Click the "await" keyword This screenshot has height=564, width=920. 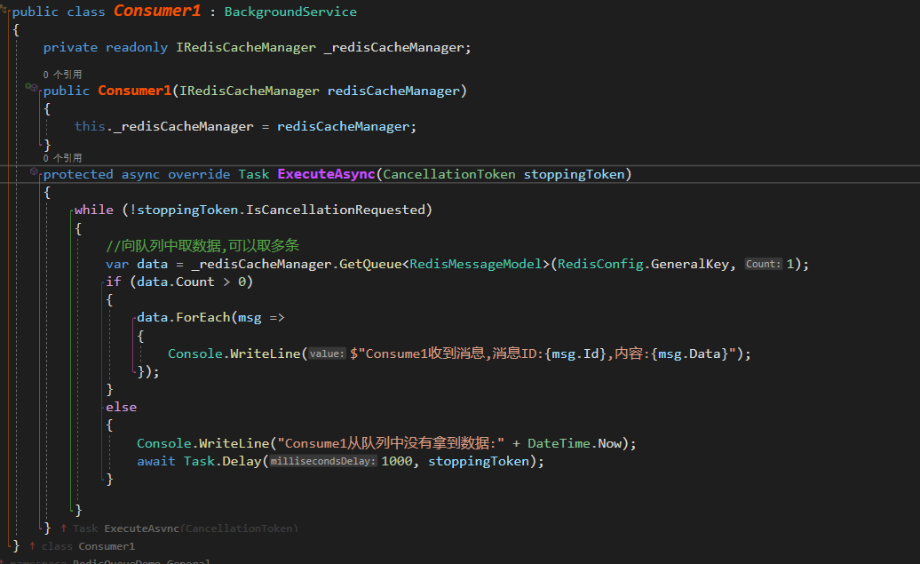pos(156,461)
